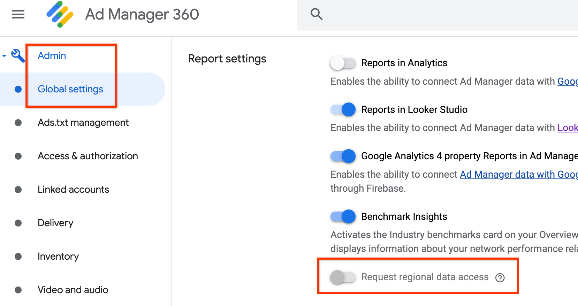The width and height of the screenshot is (578, 306).
Task: Click the Ad Manager 360 logo
Action: [x=60, y=14]
